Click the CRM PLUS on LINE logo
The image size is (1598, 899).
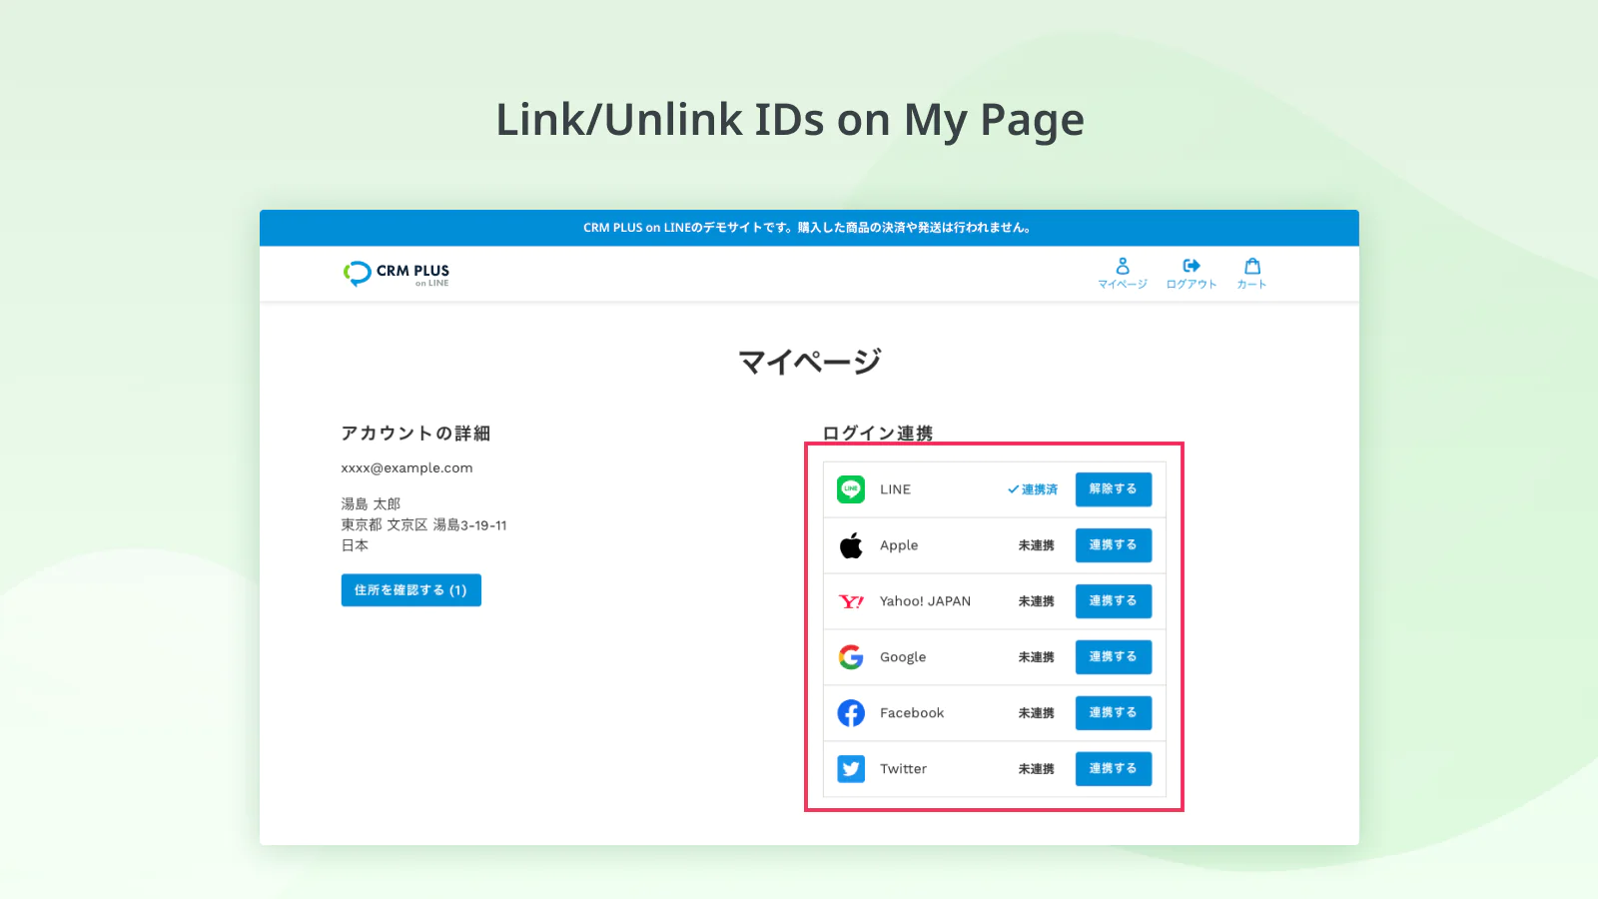tap(397, 274)
